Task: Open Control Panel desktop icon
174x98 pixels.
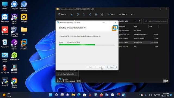Action: tap(5, 57)
